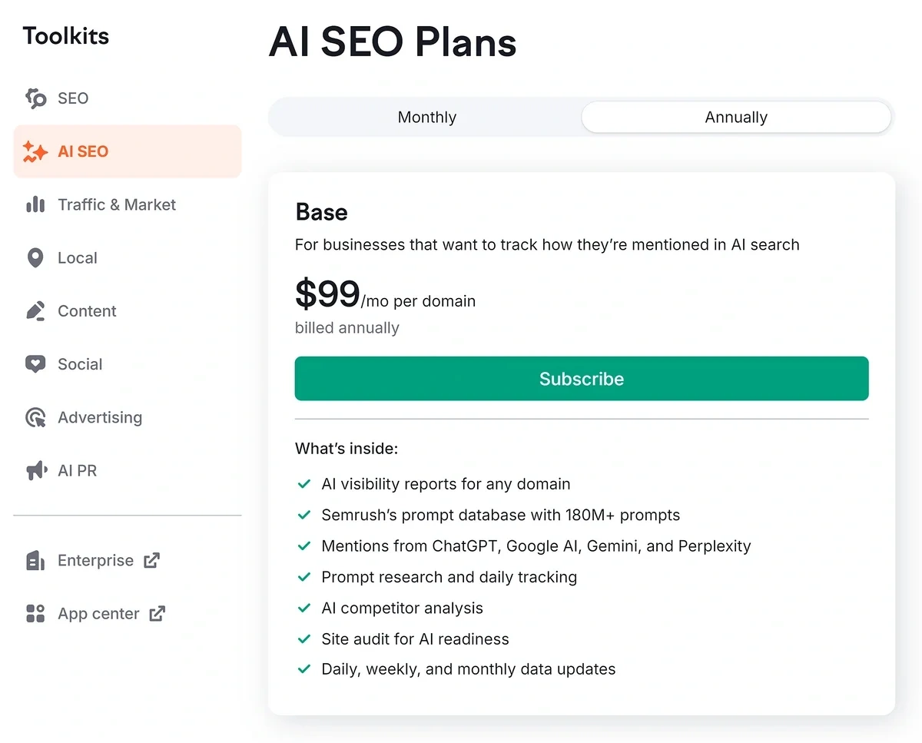Subscribe to the Base plan
Viewport: 922px width, 743px height.
[x=582, y=379]
